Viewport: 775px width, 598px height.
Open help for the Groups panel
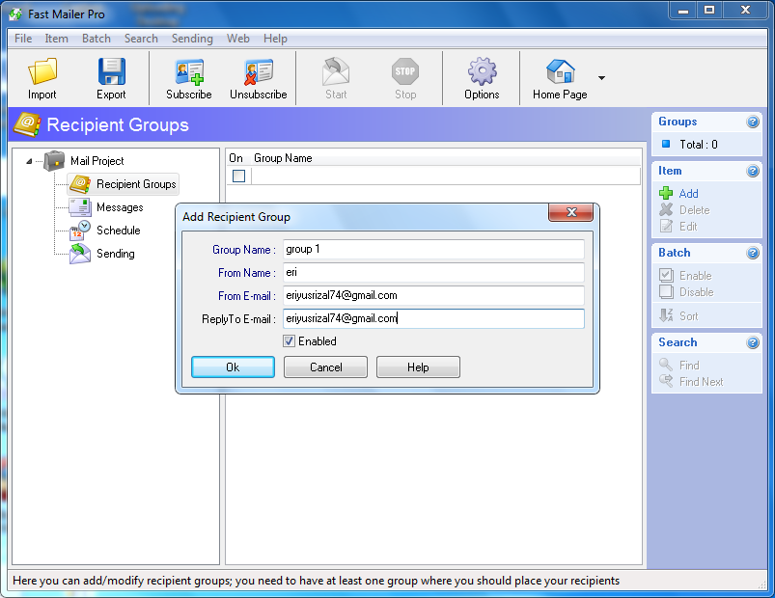752,122
